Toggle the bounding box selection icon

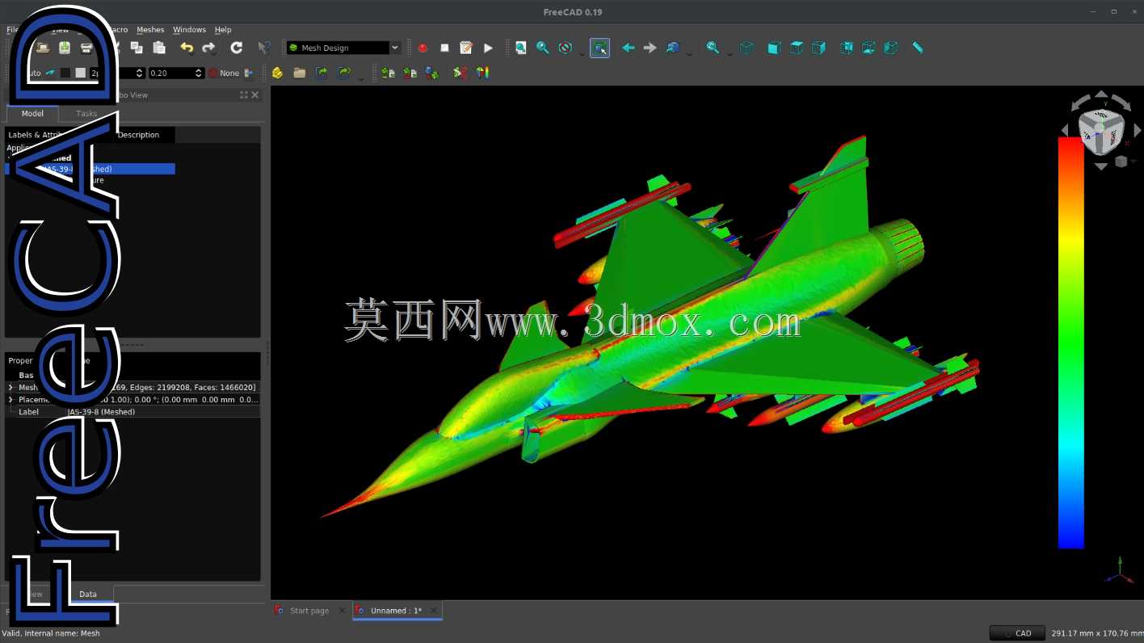coord(599,48)
